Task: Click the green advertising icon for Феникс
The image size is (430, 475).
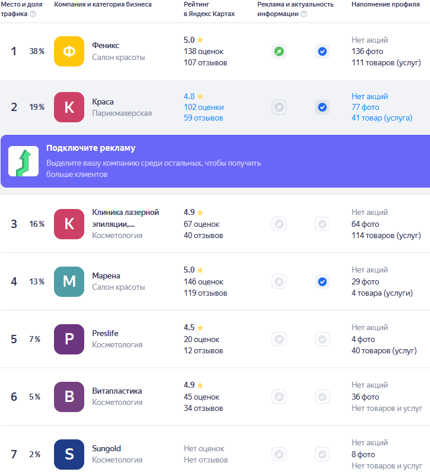Action: click(279, 52)
